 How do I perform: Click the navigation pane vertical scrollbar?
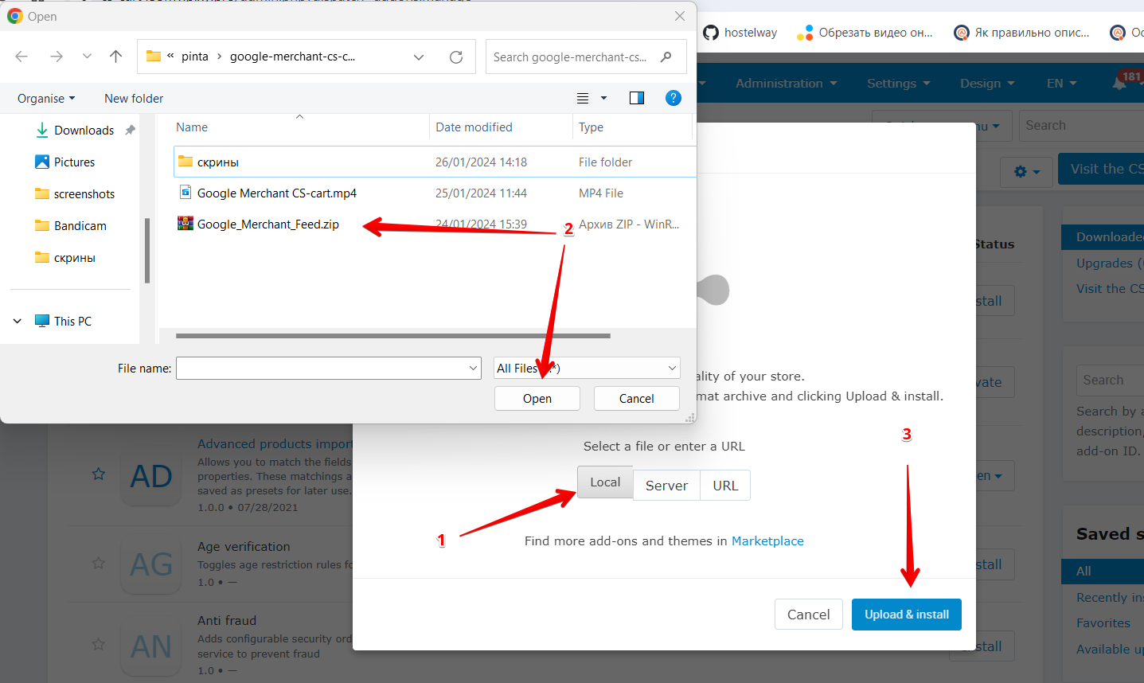147,251
